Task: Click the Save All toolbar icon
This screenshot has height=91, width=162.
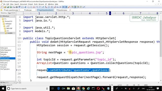Action: (11, 7)
